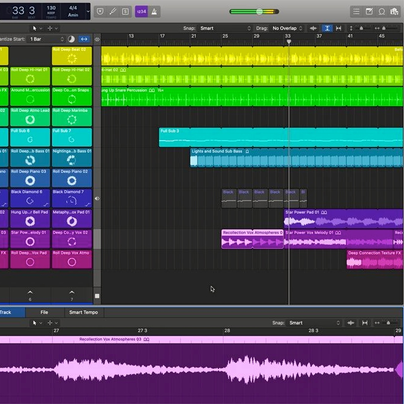This screenshot has height=404, width=404.
Task: Toggle the Metronome click button
Action: click(x=154, y=11)
